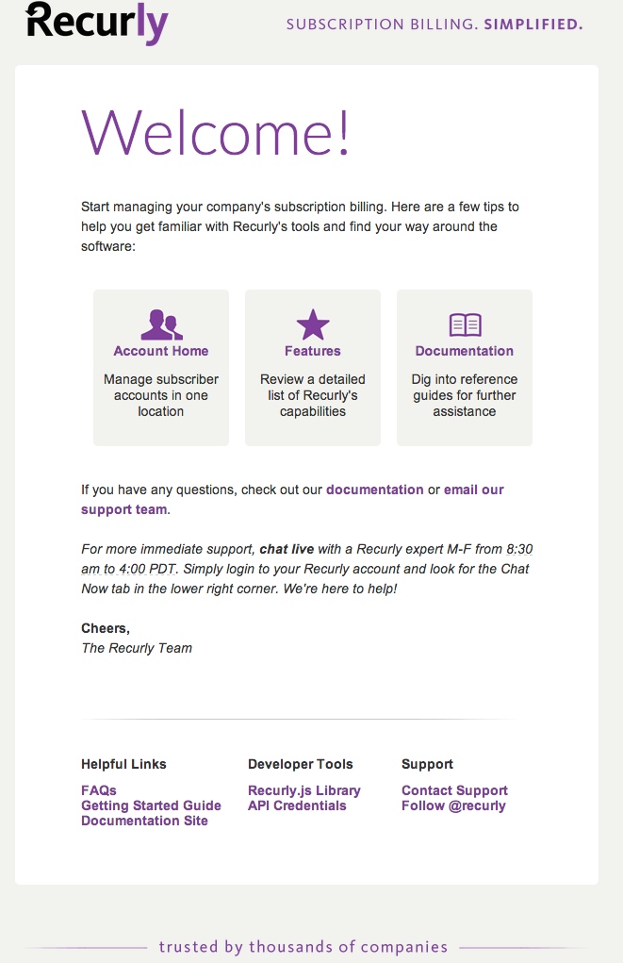623x963 pixels.
Task: Click the 'Manage subscriber accounts' card description
Action: pyautogui.click(x=161, y=395)
